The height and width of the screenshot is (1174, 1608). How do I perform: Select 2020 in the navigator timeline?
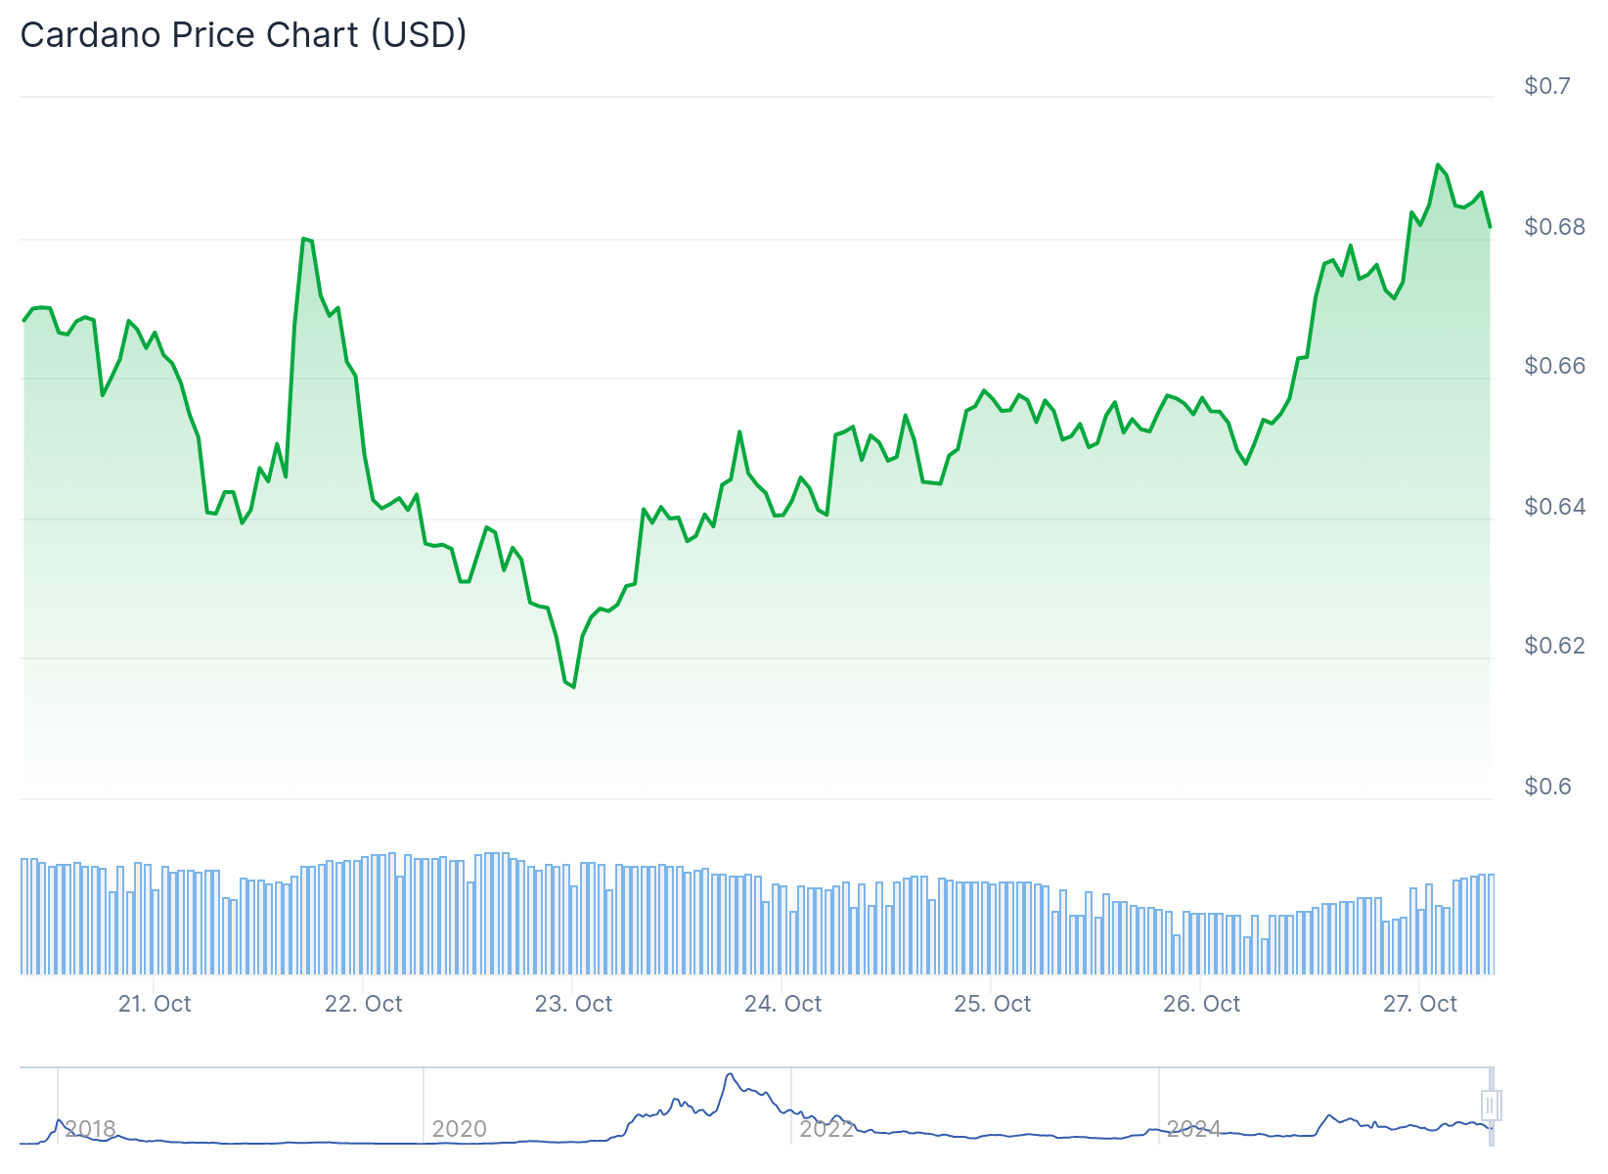(x=459, y=1129)
